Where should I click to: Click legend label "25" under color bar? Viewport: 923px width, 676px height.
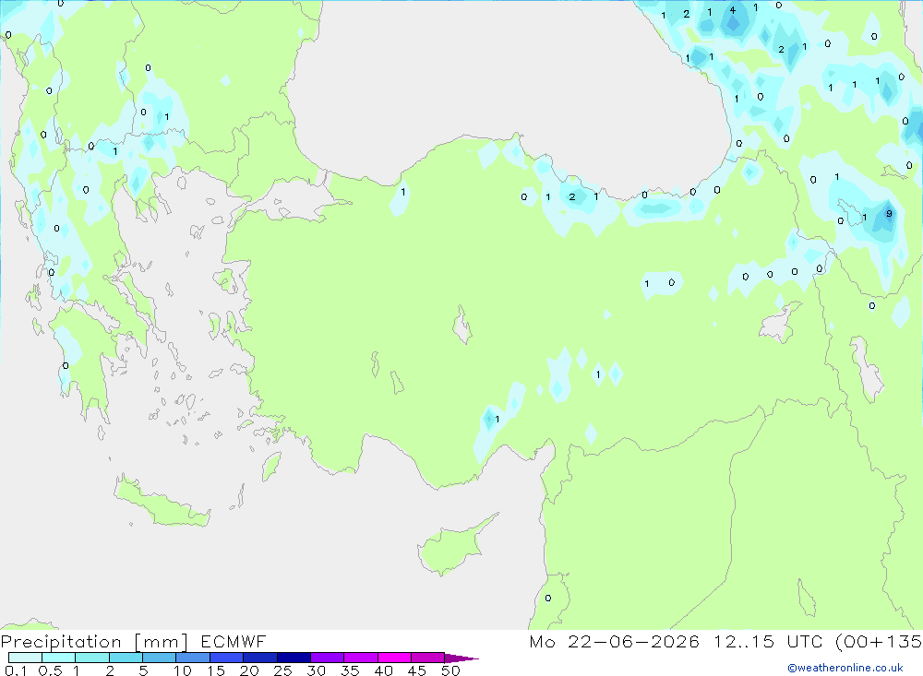(283, 670)
